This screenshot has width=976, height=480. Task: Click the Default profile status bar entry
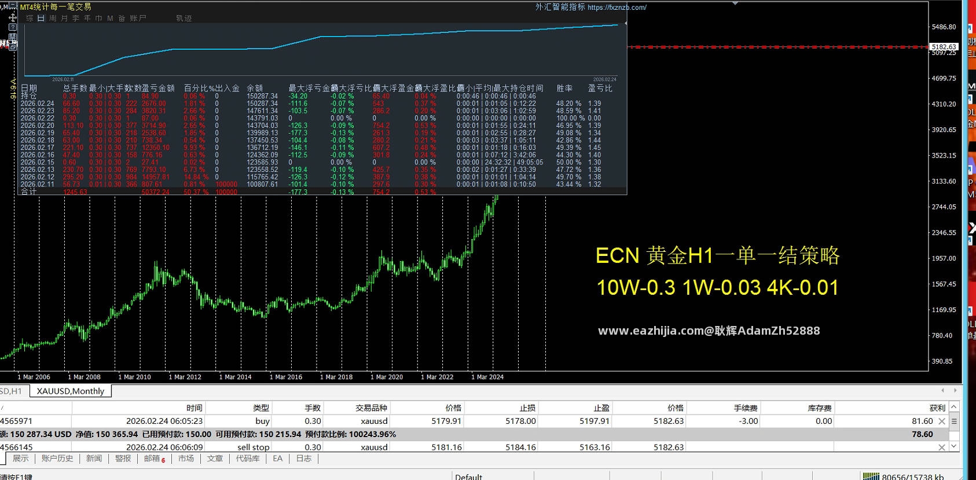pos(468,477)
